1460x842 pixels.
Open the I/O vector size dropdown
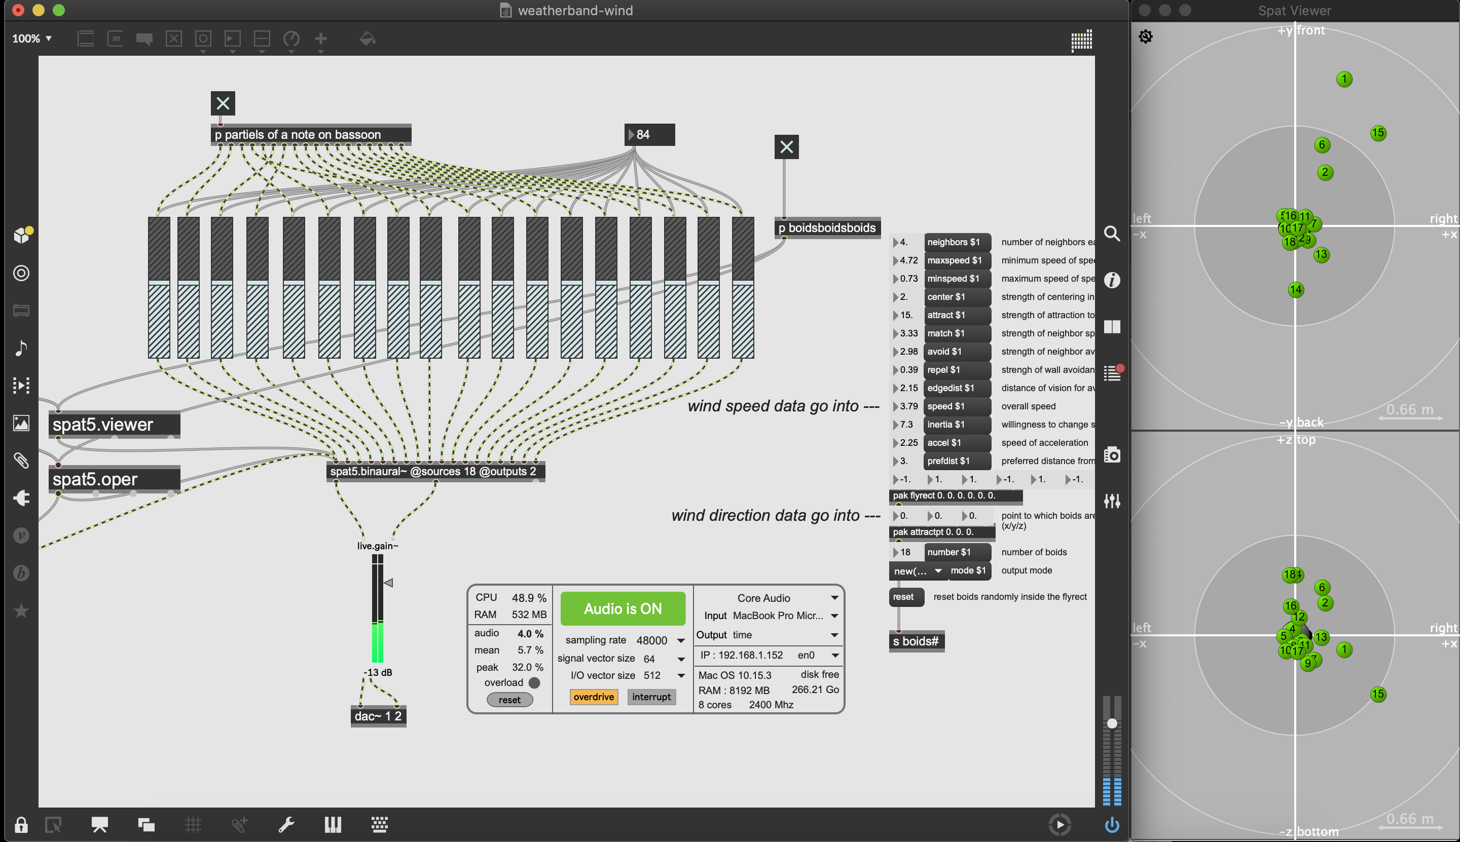click(664, 675)
